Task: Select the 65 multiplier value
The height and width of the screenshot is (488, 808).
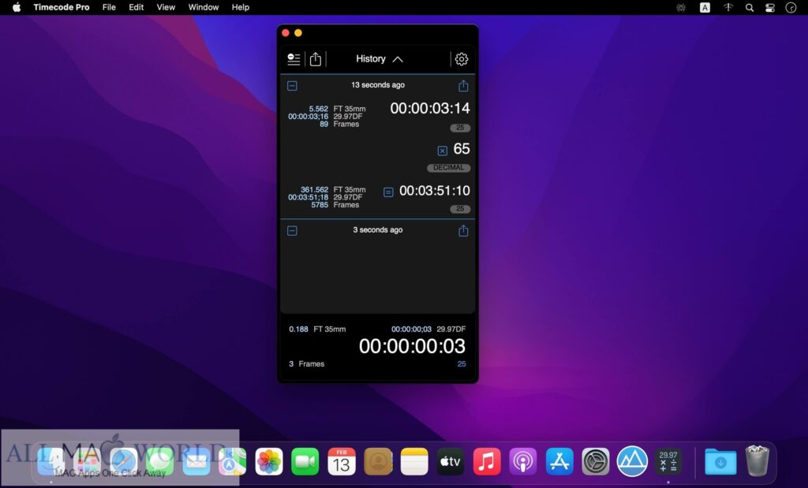Action: pyautogui.click(x=461, y=149)
